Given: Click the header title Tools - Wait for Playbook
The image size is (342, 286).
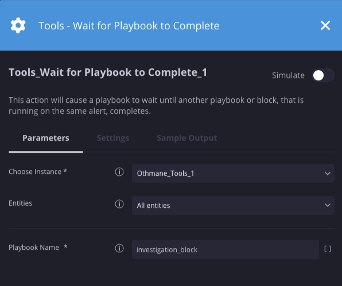Looking at the screenshot, I should point(129,25).
